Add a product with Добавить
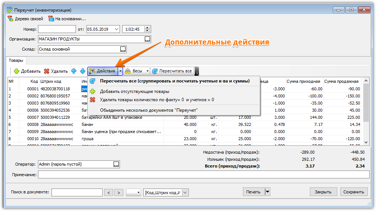Viewport: 376px width, 211px height. [27, 71]
